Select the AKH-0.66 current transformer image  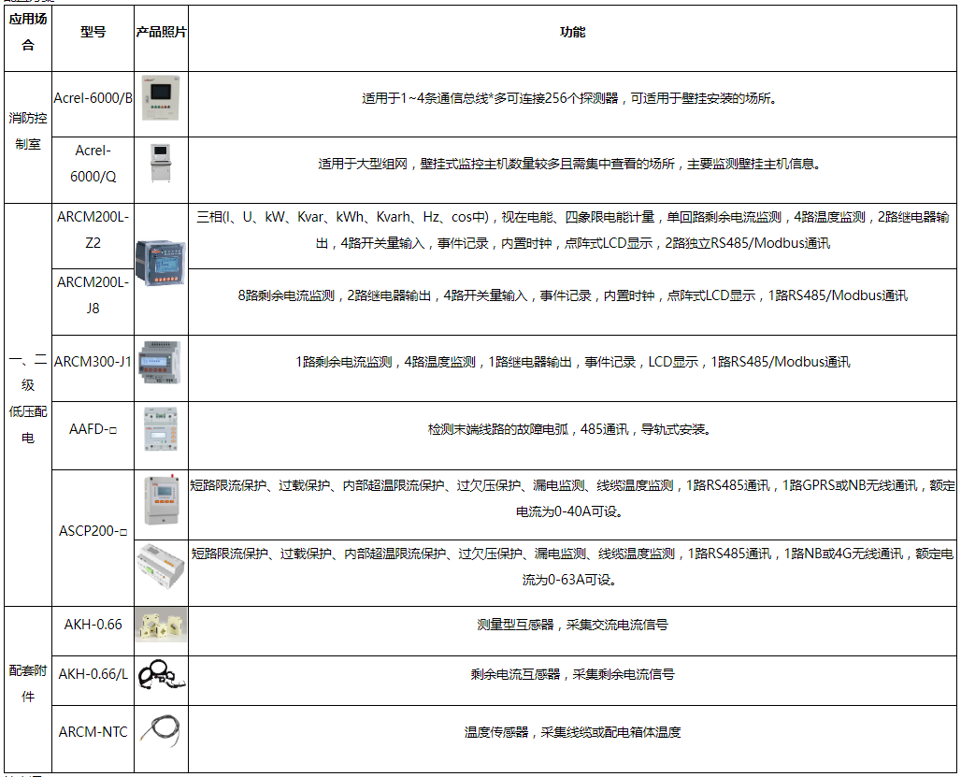161,625
